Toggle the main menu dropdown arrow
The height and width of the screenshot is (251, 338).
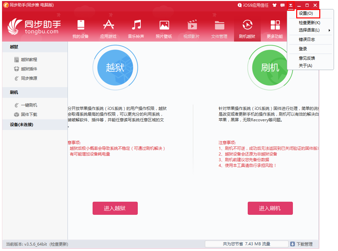pyautogui.click(x=291, y=5)
